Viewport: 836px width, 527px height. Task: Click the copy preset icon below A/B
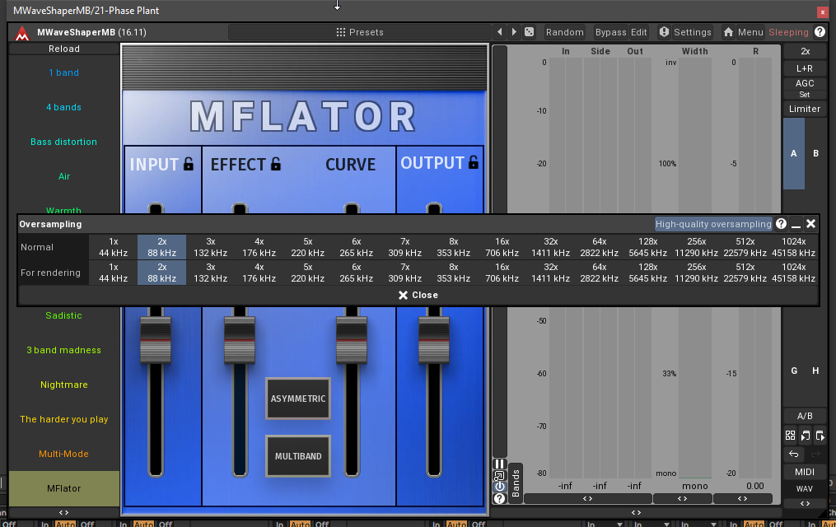coord(805,436)
